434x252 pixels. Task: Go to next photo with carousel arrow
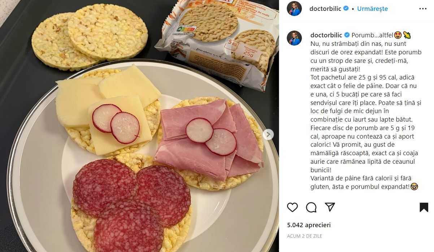268,134
